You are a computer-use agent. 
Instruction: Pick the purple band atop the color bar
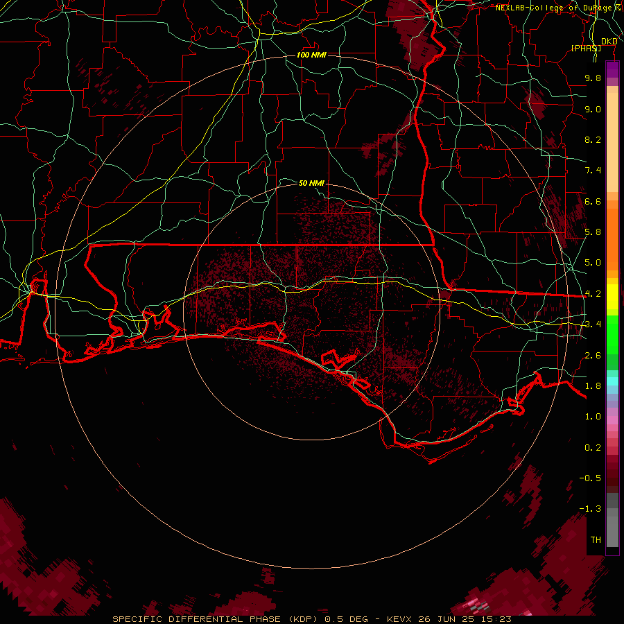[612, 70]
